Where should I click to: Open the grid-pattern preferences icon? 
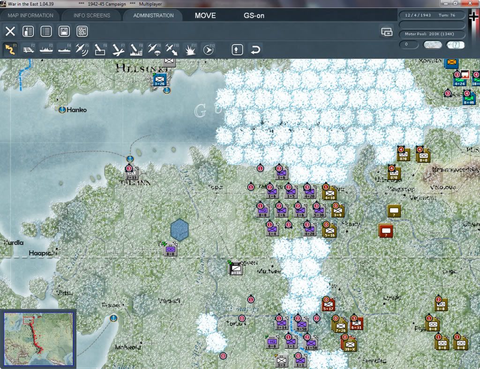tap(82, 31)
